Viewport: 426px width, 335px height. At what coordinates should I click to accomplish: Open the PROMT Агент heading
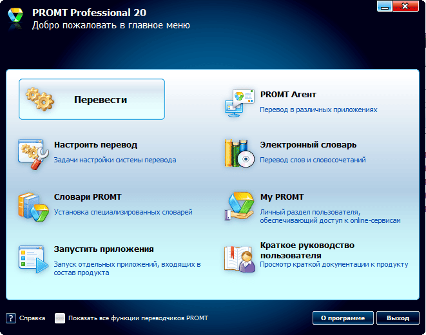(x=288, y=95)
